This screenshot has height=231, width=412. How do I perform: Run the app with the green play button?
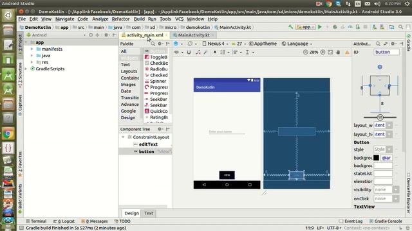[320, 27]
